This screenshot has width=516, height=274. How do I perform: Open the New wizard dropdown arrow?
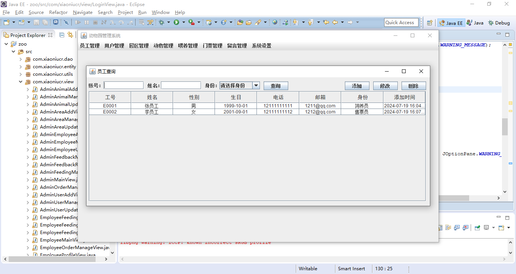[x=13, y=23]
